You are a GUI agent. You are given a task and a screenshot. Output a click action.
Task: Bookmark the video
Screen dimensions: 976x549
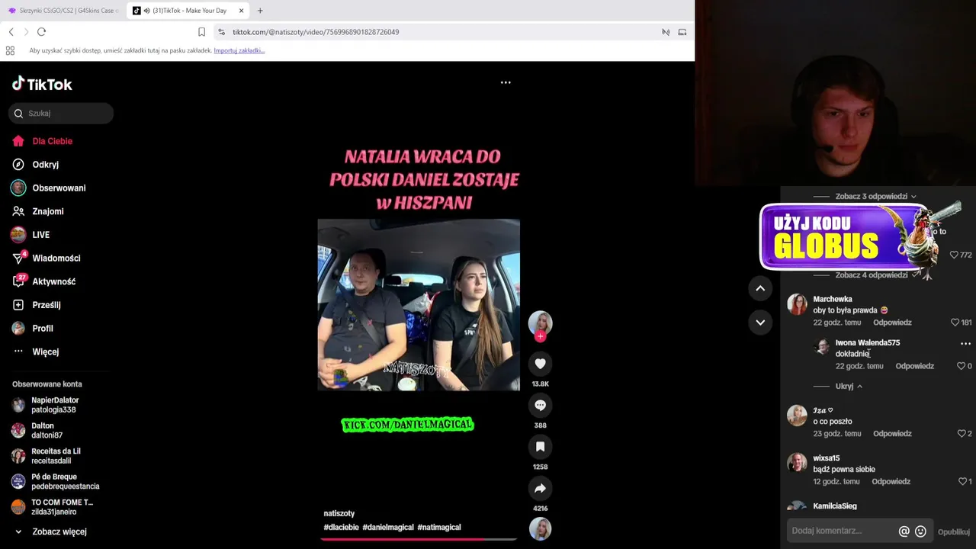pyautogui.click(x=540, y=447)
